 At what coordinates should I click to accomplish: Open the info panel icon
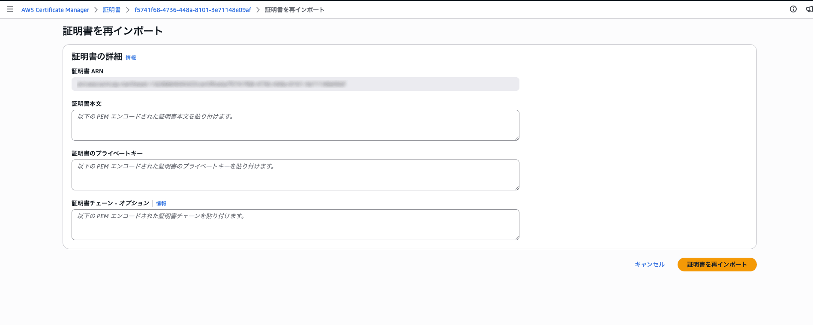[793, 9]
